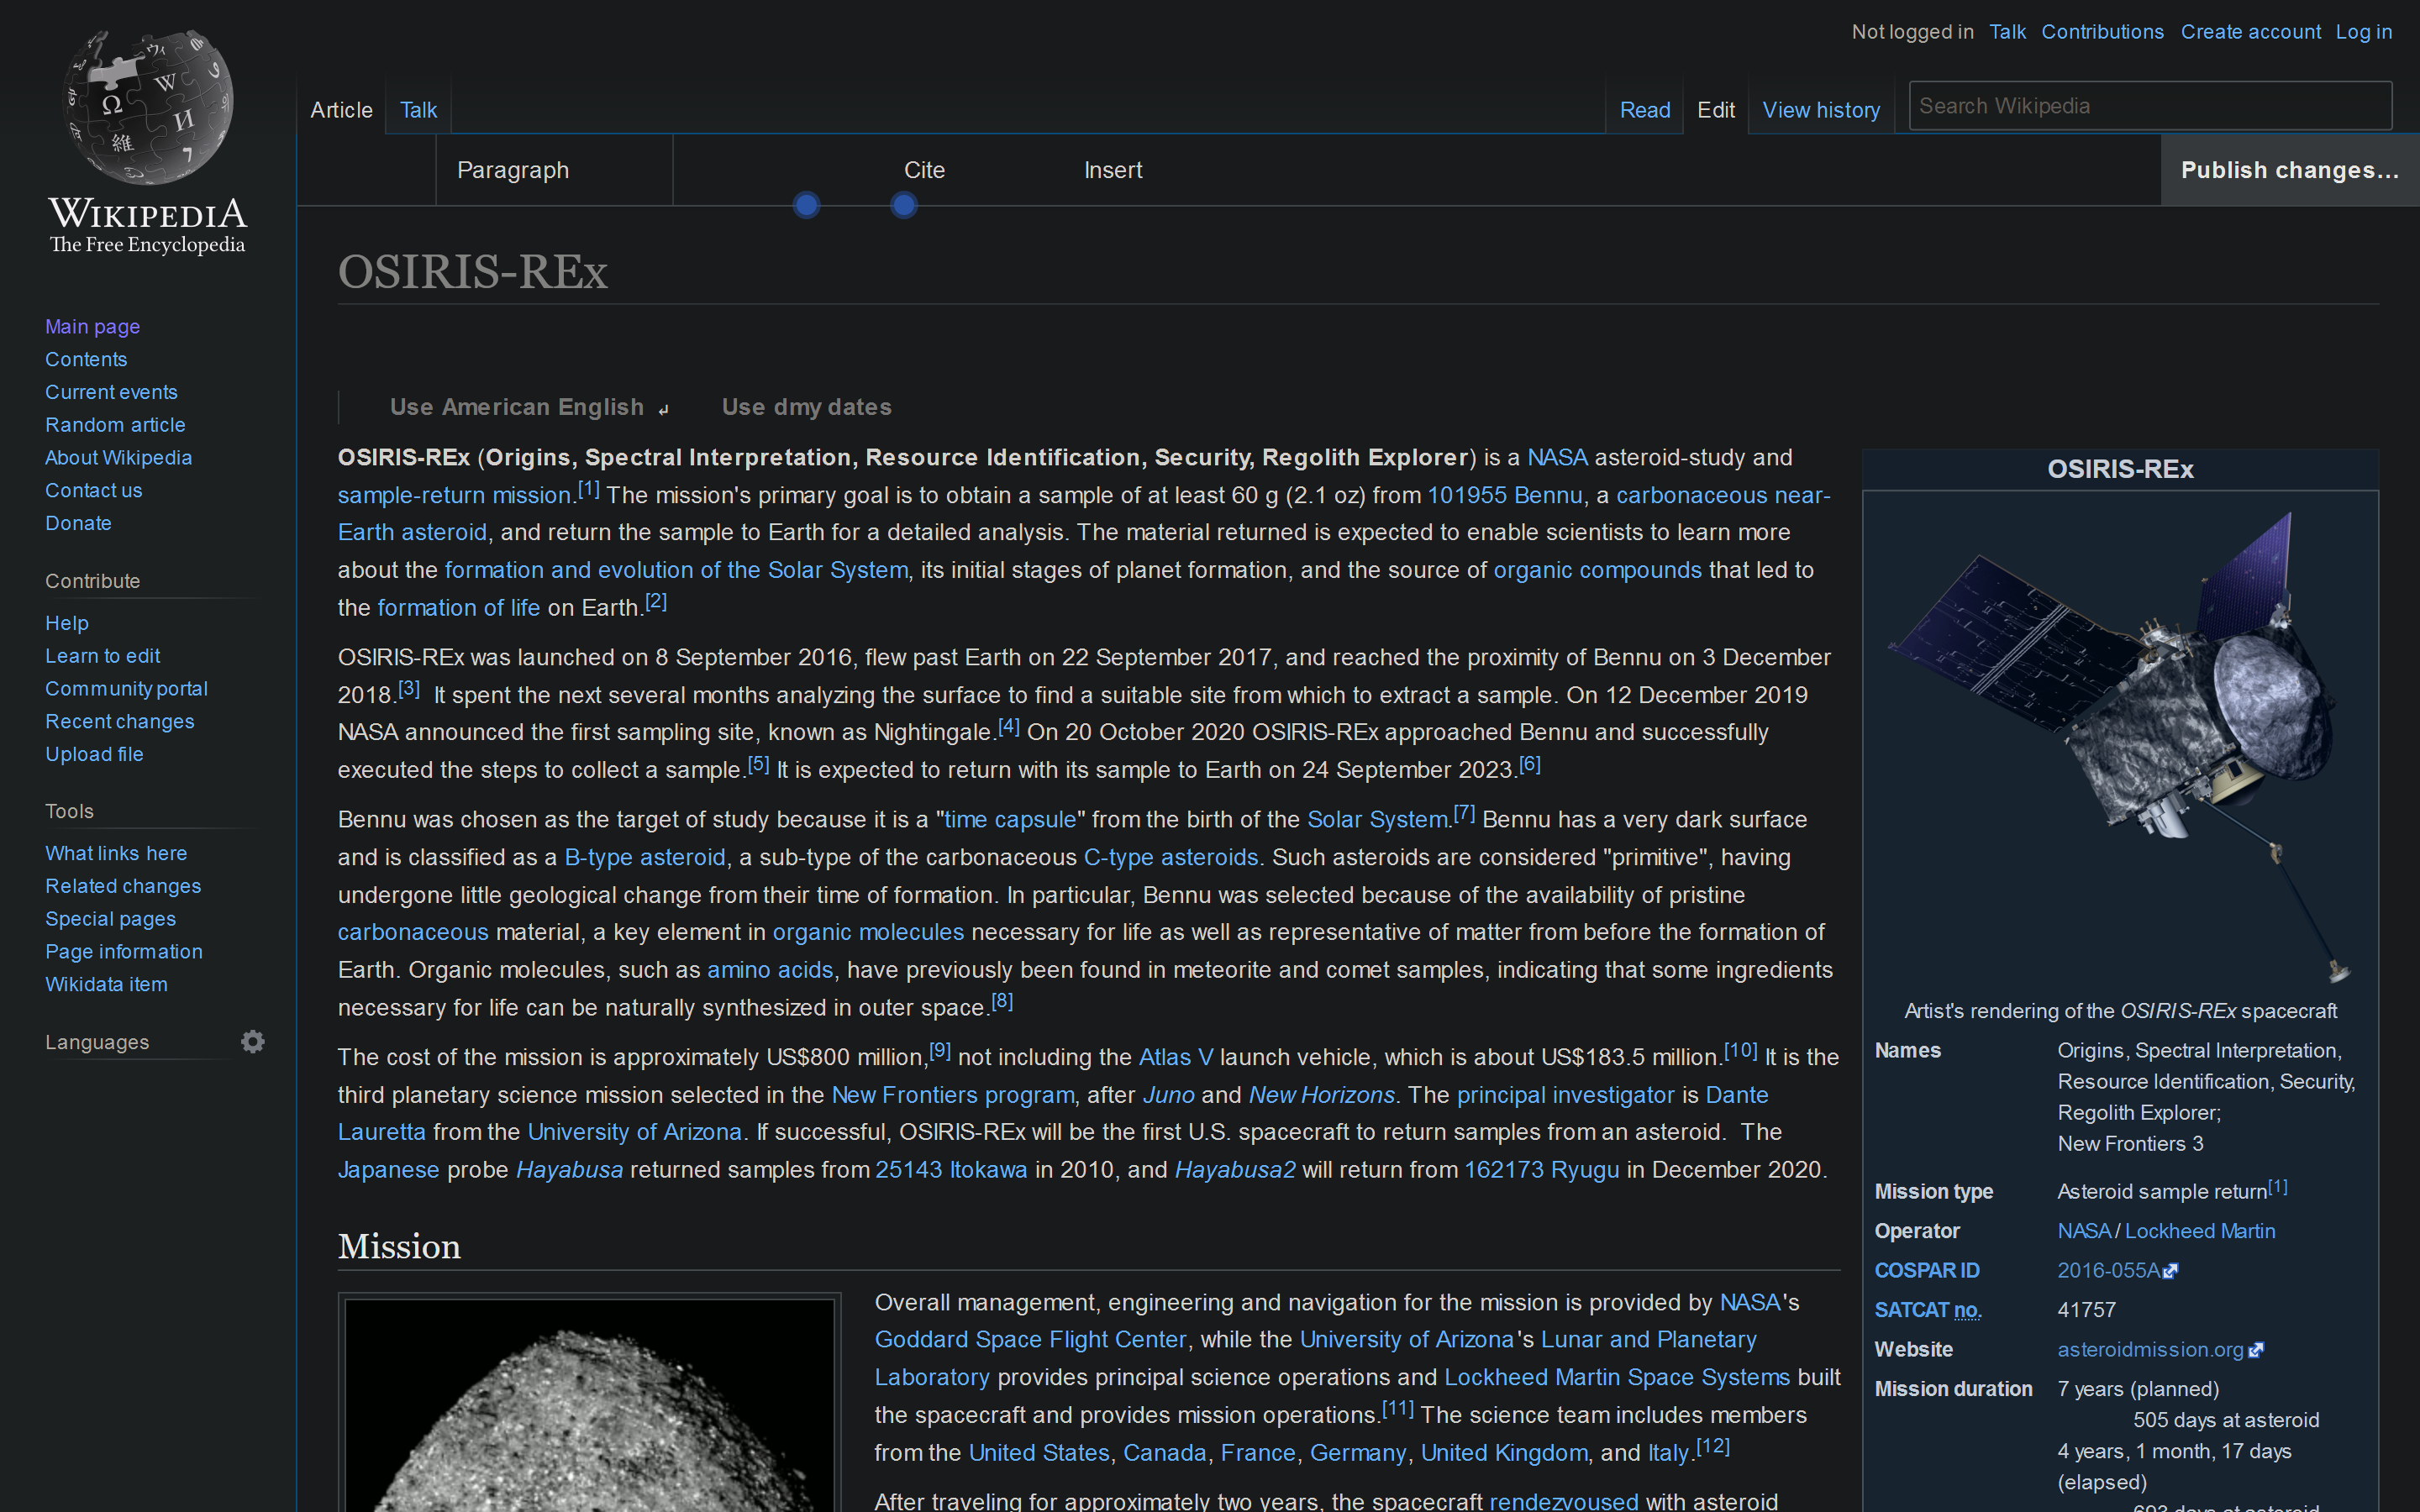Image resolution: width=2420 pixels, height=1512 pixels.
Task: Switch to the Talk tab
Action: coord(417,110)
